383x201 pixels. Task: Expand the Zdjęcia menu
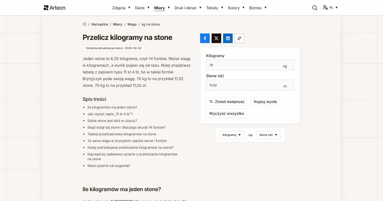(121, 8)
